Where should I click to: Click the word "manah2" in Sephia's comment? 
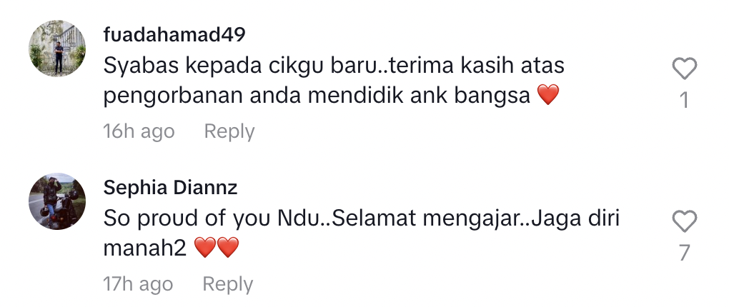point(144,248)
